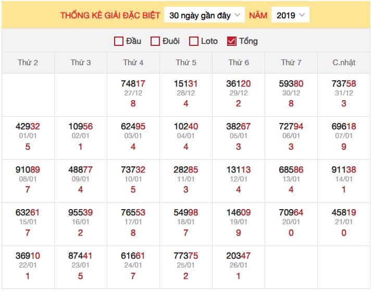Select the Thứ 4 column header
Screen dimensions: 372x291
[x=133, y=63]
